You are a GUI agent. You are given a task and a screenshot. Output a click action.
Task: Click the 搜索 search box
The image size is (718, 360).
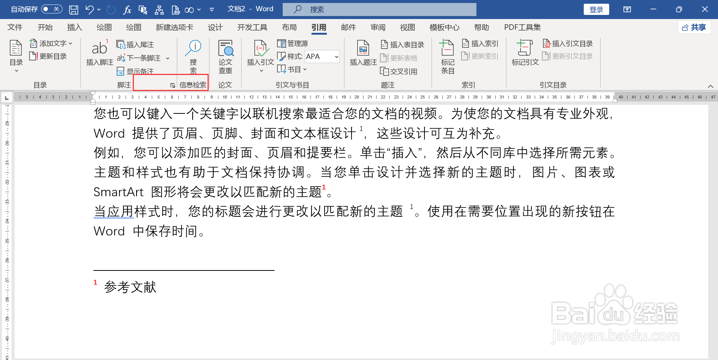tap(379, 9)
